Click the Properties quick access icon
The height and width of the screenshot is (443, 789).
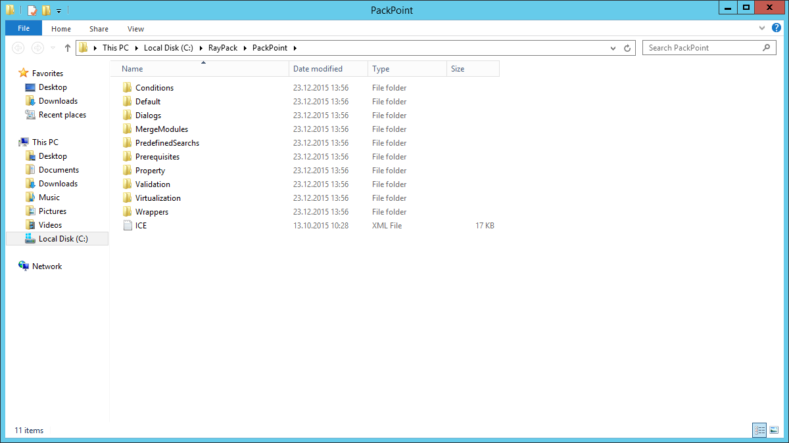pyautogui.click(x=32, y=10)
